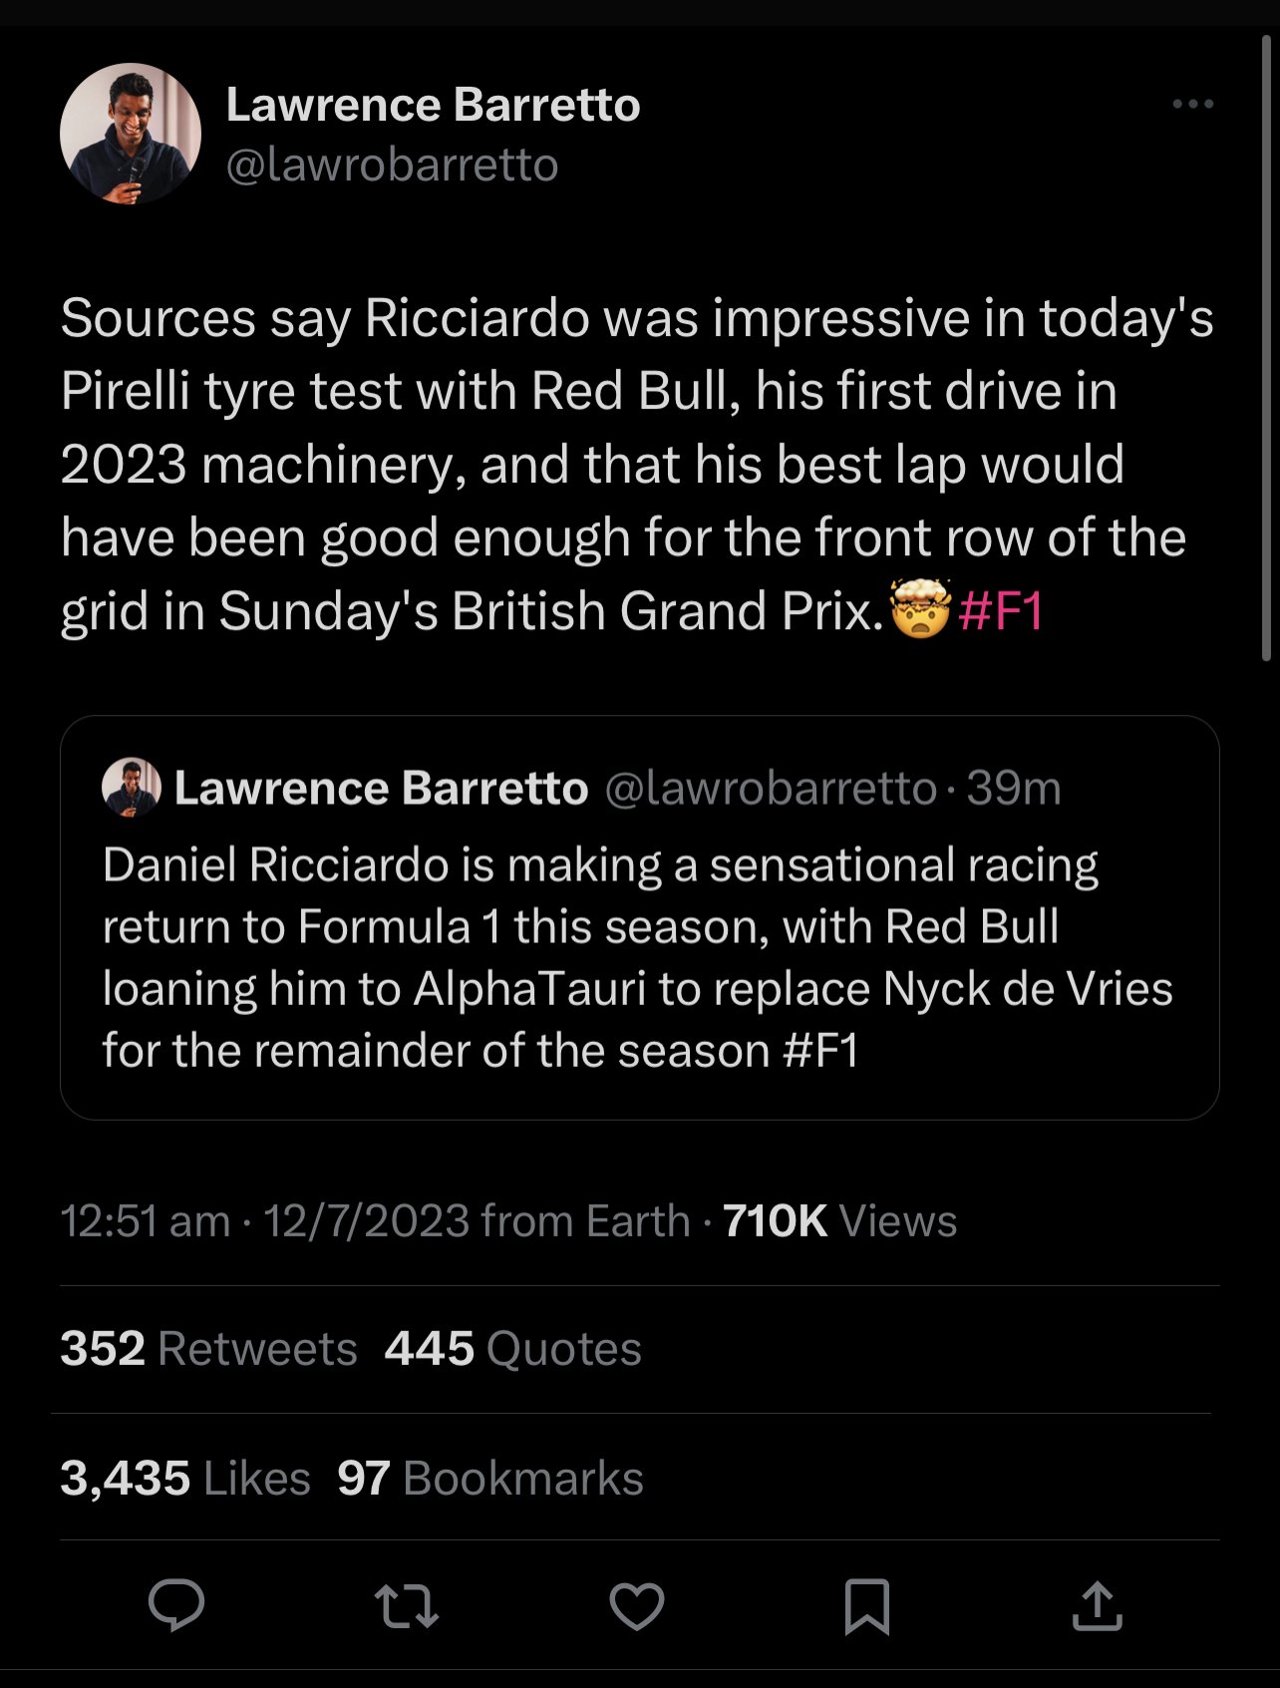Open the quoted Daniel Ricciardo tweet
This screenshot has height=1688, width=1280.
coord(638,957)
